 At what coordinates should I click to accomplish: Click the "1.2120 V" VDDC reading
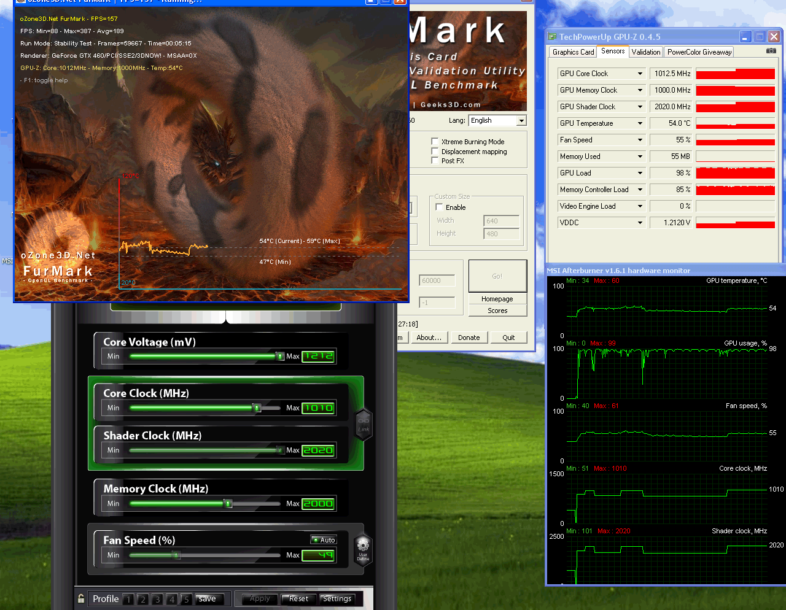pos(671,223)
